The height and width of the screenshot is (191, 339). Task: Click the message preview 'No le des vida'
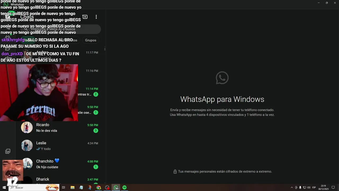click(x=47, y=131)
